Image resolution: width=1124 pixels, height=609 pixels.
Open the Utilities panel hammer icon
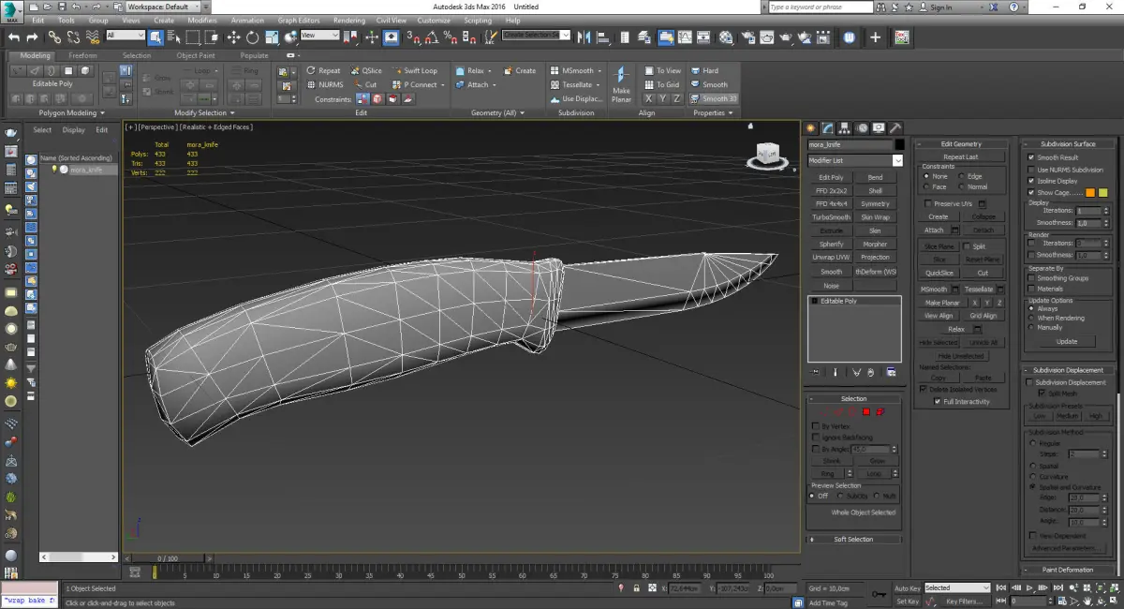[x=895, y=128]
